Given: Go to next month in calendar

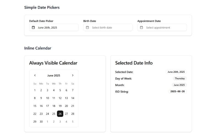Looking at the screenshot, I should point(73,75).
